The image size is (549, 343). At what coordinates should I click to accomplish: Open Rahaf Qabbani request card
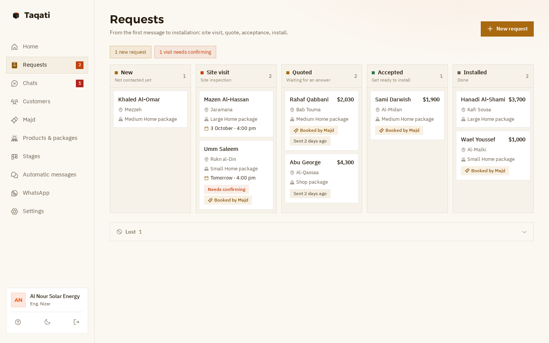point(322,120)
